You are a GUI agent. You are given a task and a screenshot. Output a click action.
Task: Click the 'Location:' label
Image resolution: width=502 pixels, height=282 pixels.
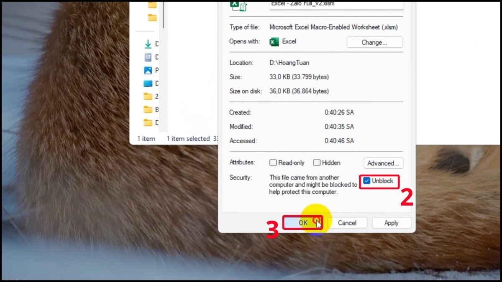tap(241, 63)
